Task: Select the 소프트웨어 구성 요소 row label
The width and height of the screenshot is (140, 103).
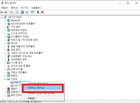Action: [21, 56]
